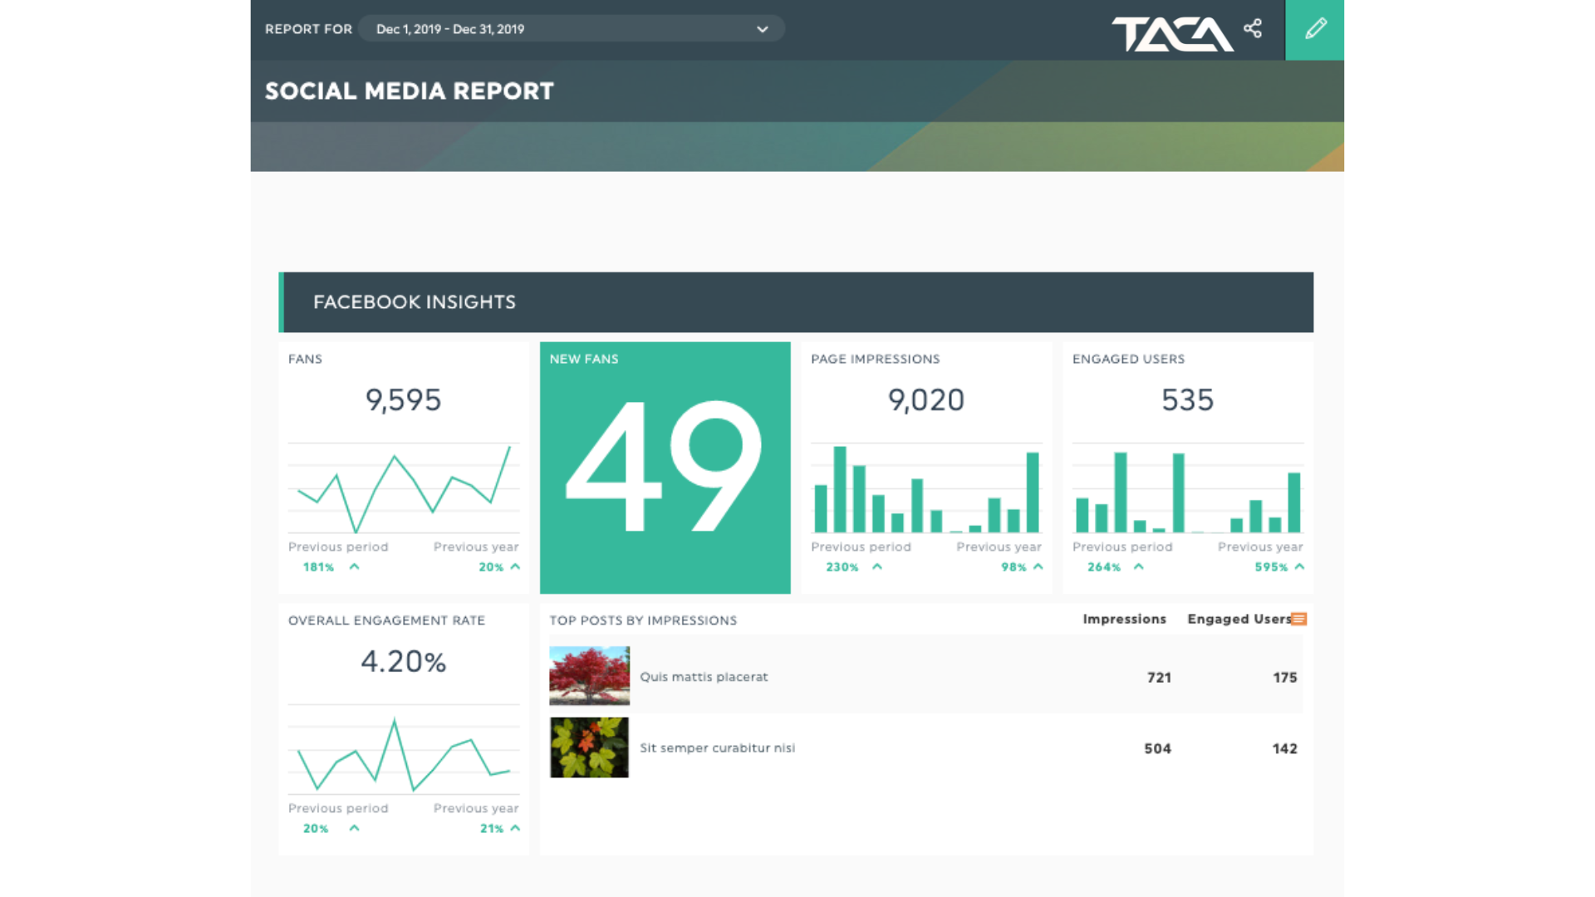Click Page Impressions value 9,020
1595x897 pixels.
926,400
